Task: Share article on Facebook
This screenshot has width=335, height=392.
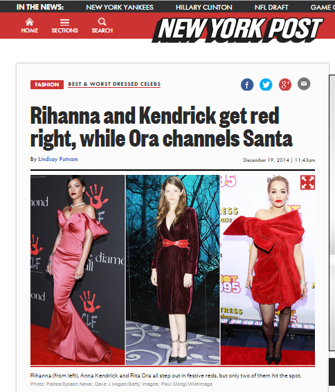Action: pyautogui.click(x=247, y=84)
